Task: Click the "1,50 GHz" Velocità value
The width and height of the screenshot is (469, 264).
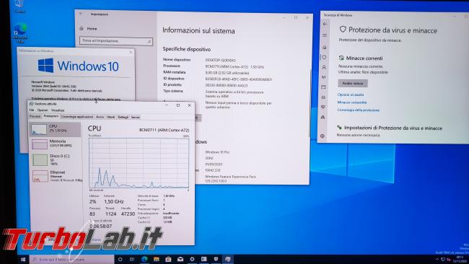Action: click(x=114, y=202)
